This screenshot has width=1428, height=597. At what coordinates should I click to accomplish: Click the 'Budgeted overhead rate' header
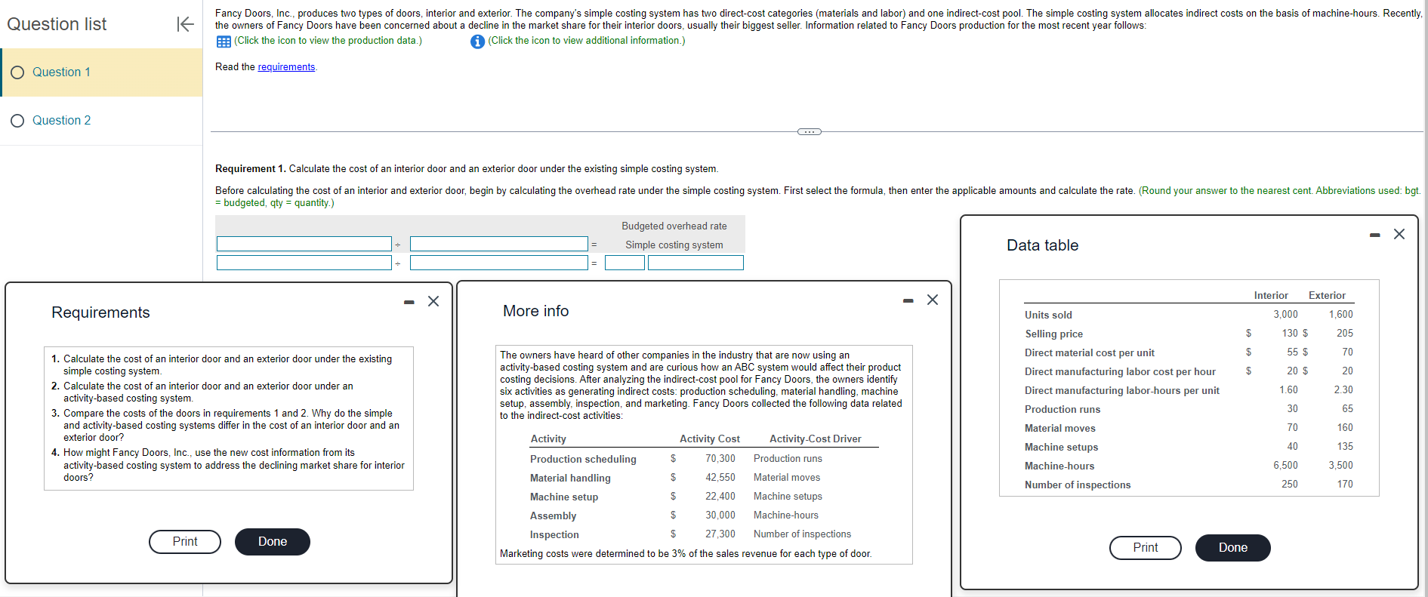(674, 226)
